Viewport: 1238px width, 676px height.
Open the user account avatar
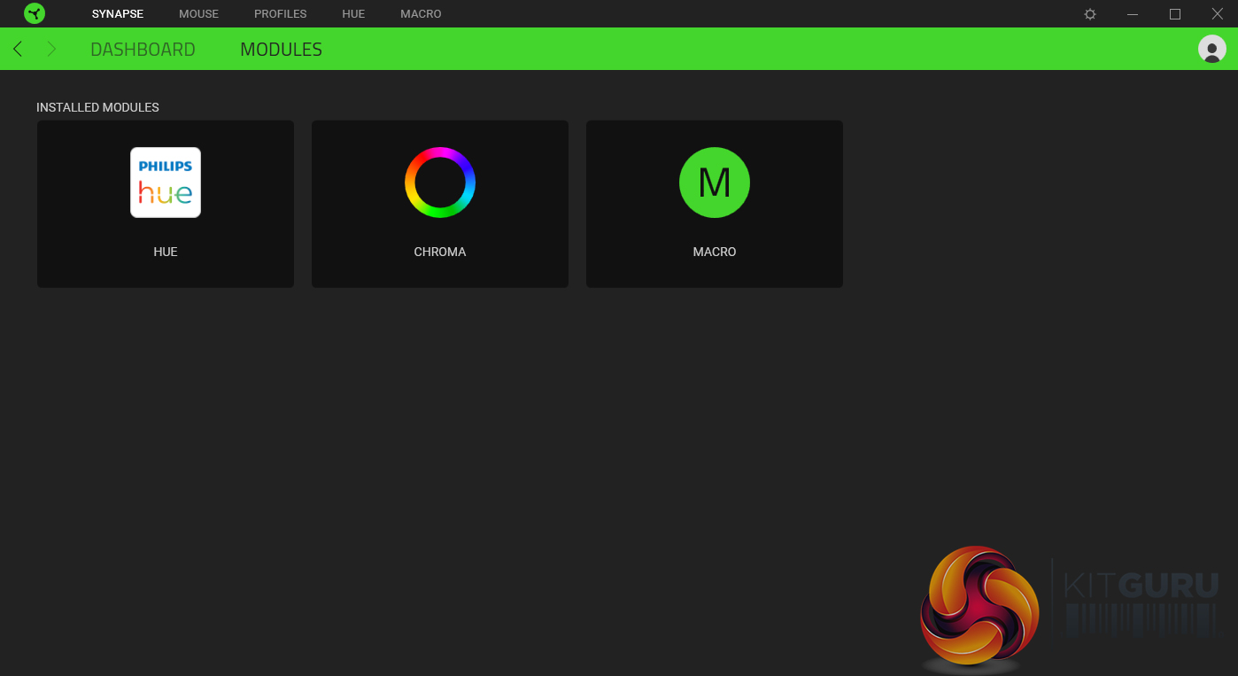pyautogui.click(x=1211, y=49)
